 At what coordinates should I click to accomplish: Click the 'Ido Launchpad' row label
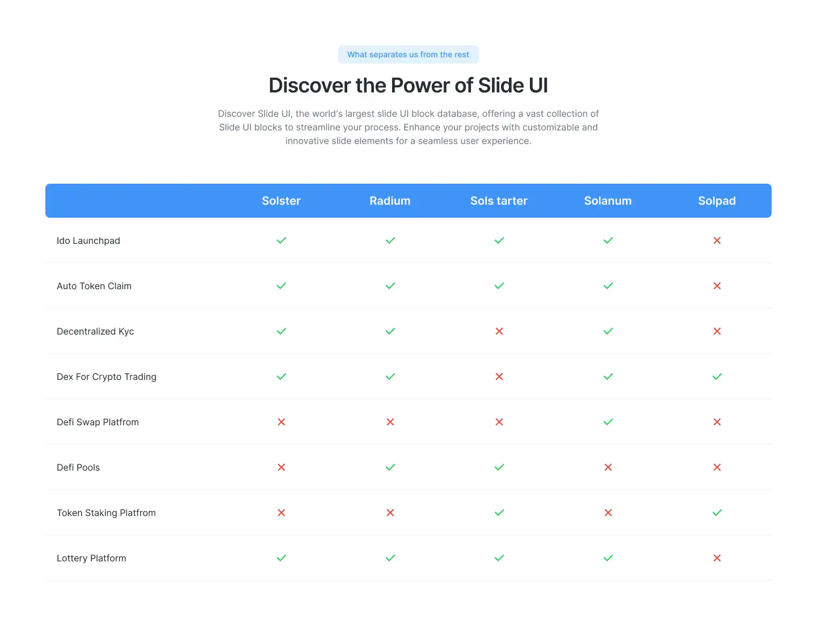(x=89, y=240)
